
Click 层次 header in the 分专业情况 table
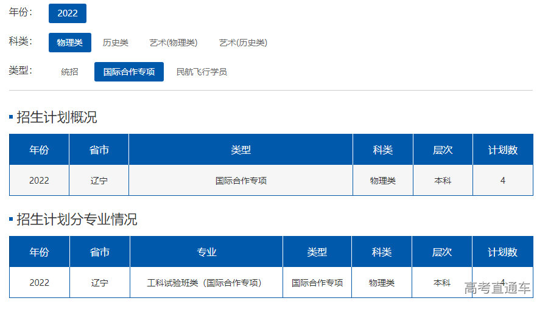click(x=442, y=252)
